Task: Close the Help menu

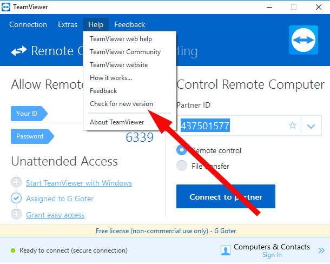Action: click(96, 25)
